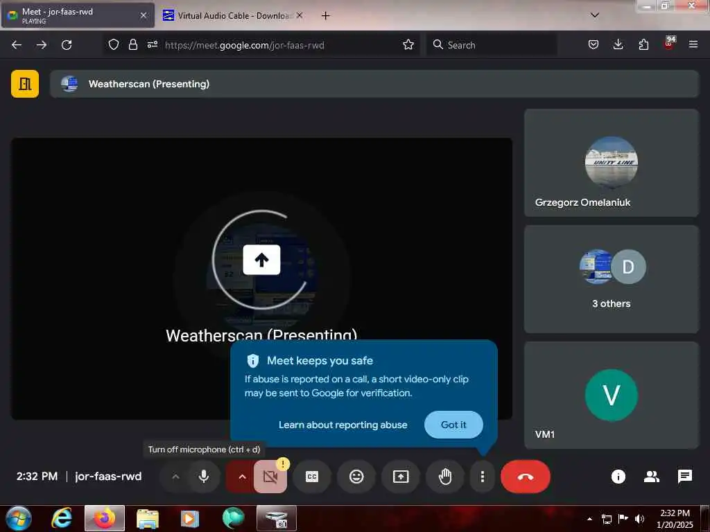The image size is (710, 532).
Task: Open Action Center flag icon
Action: [x=623, y=519]
